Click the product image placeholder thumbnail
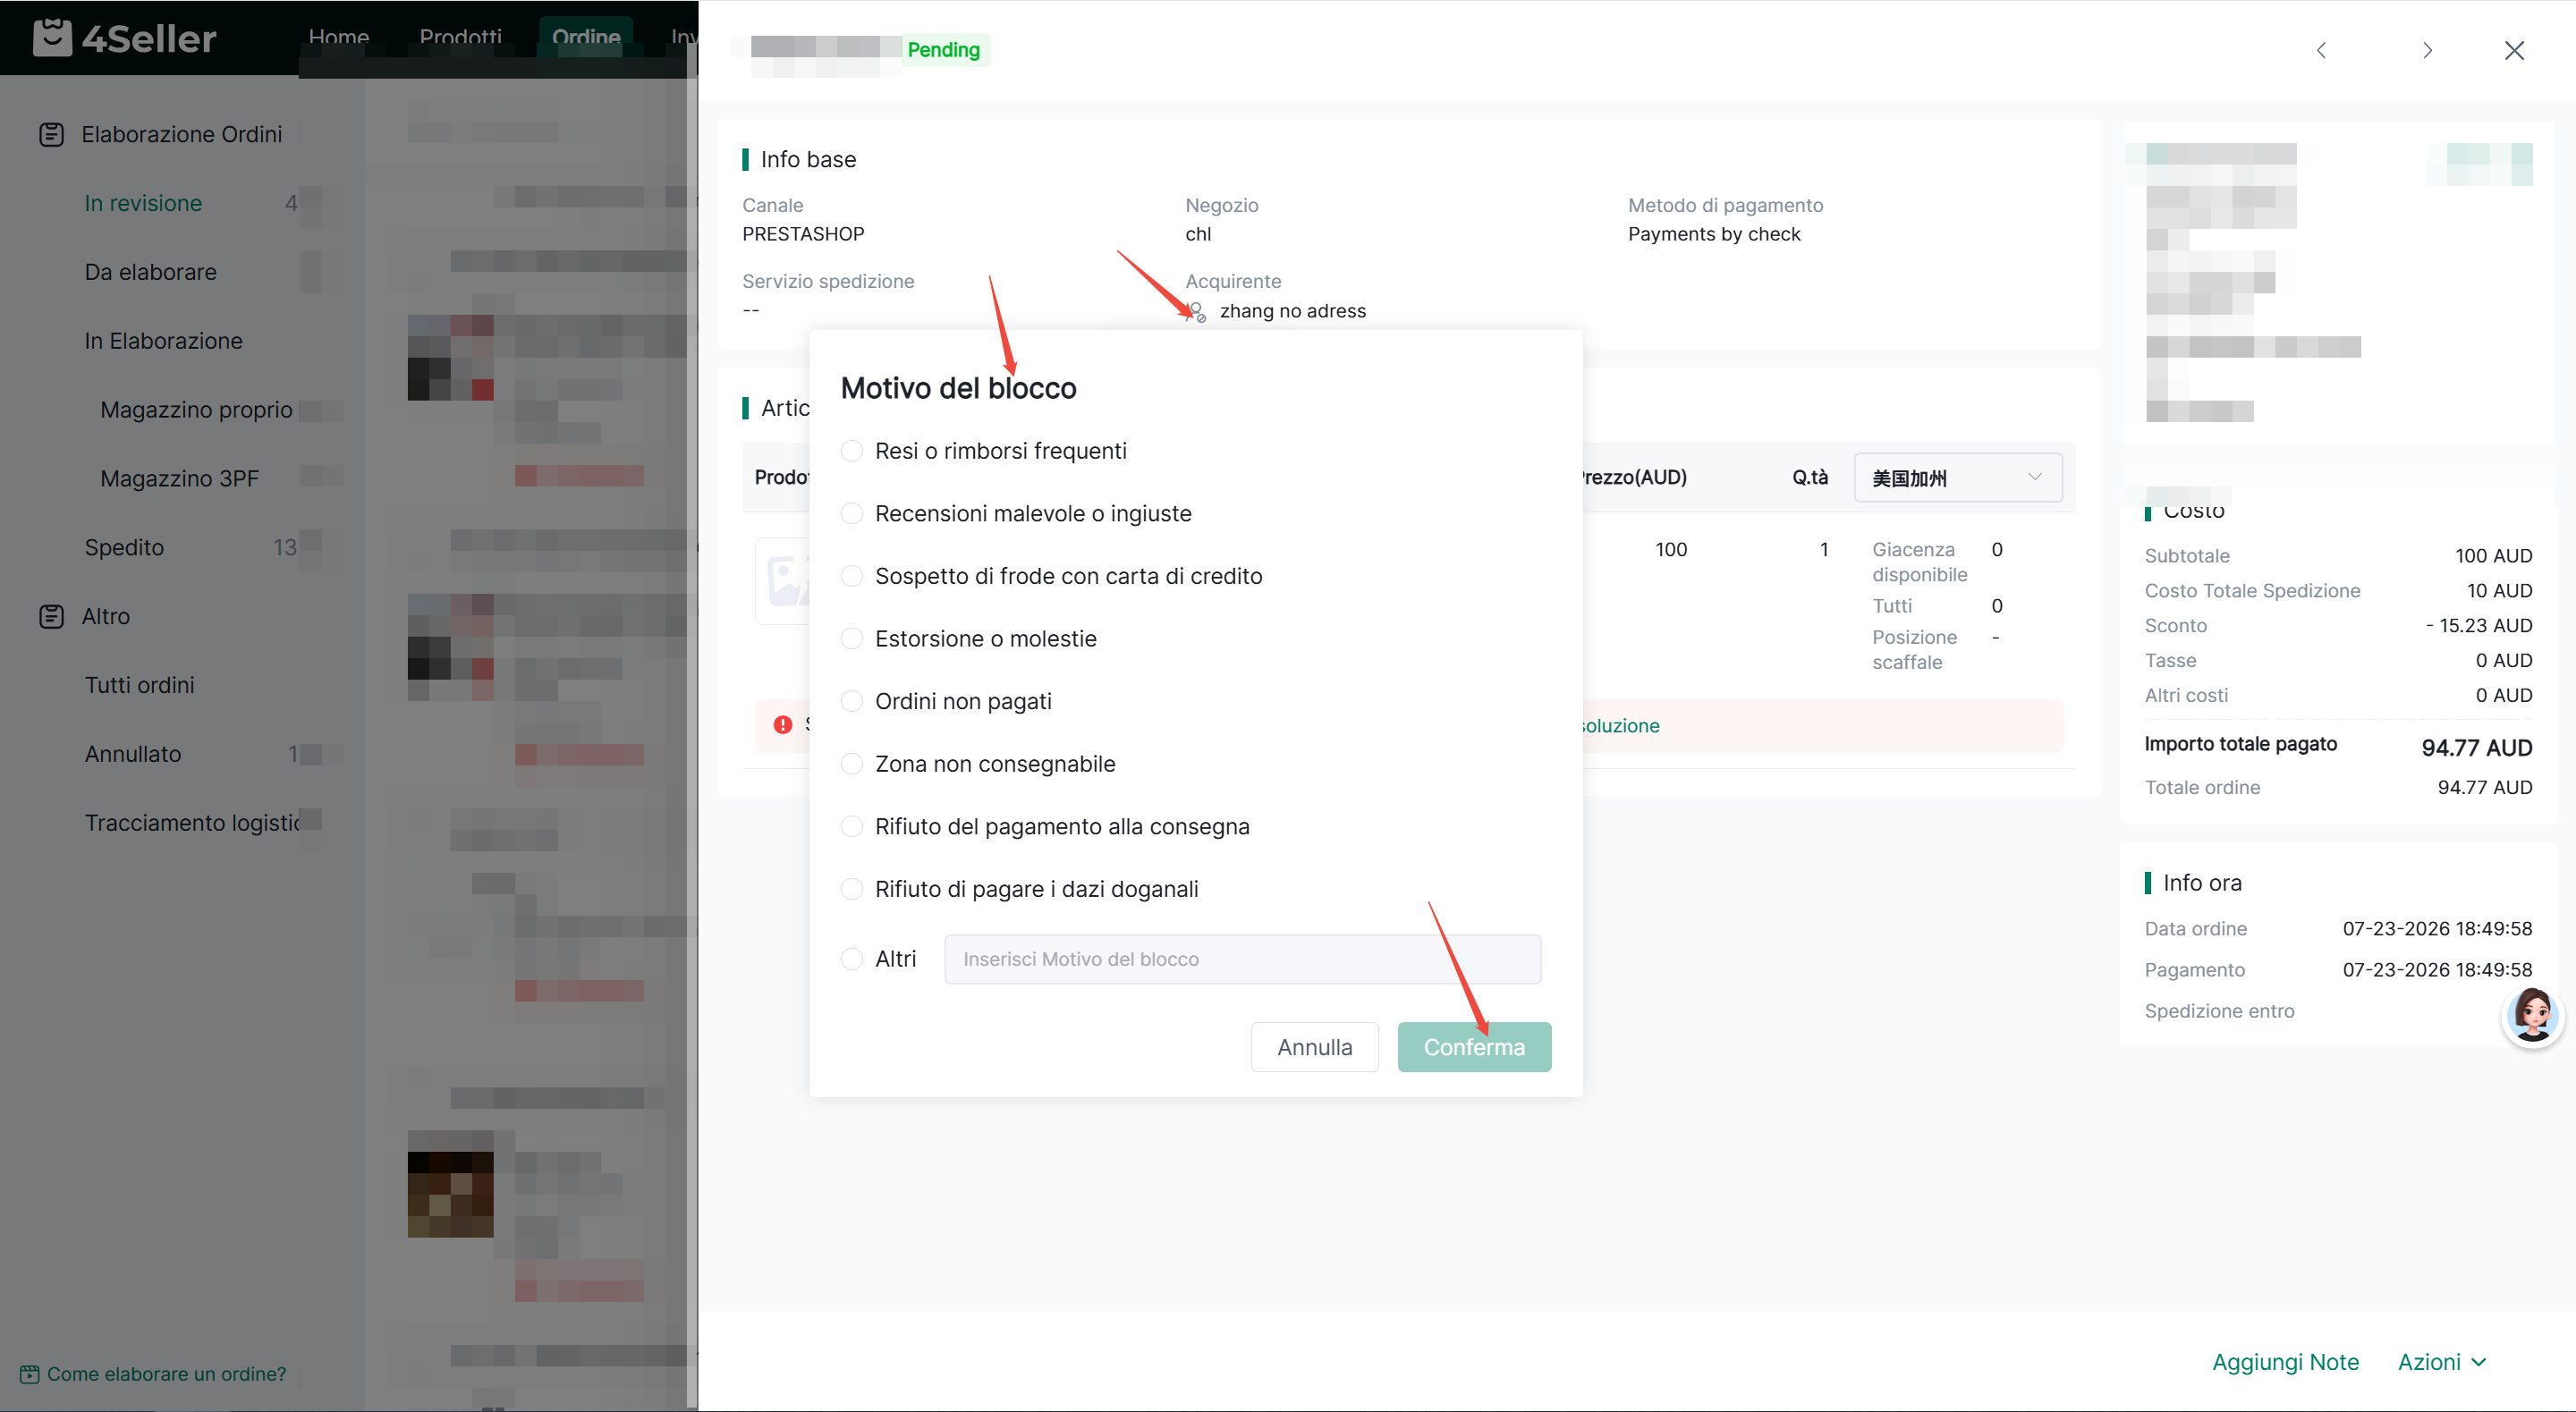 pos(784,581)
